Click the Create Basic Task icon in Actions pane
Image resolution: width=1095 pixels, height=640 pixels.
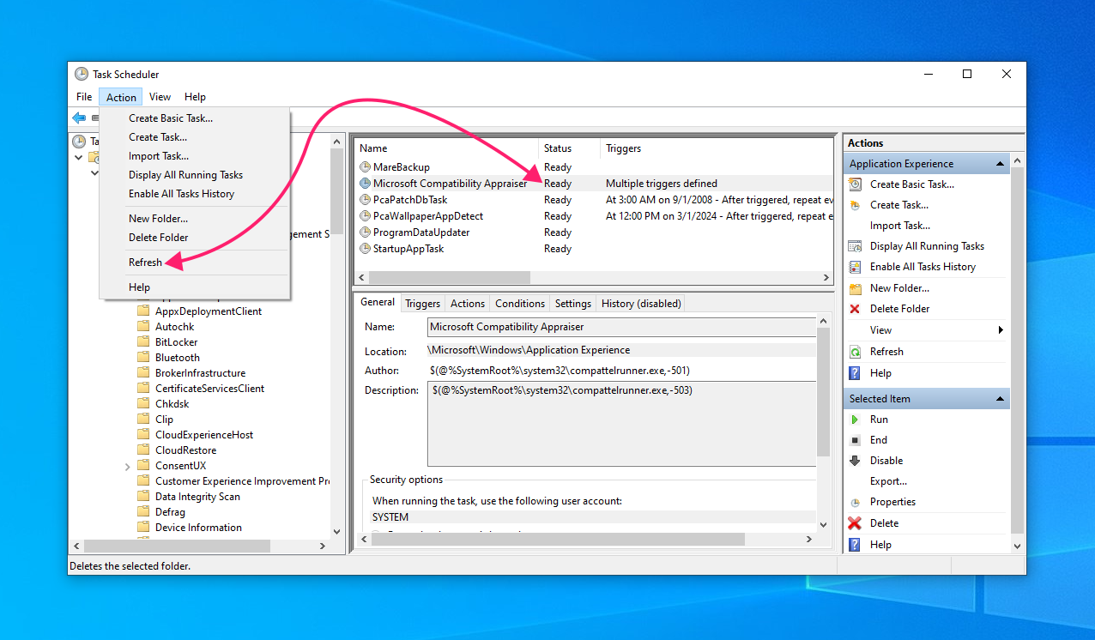coord(855,184)
